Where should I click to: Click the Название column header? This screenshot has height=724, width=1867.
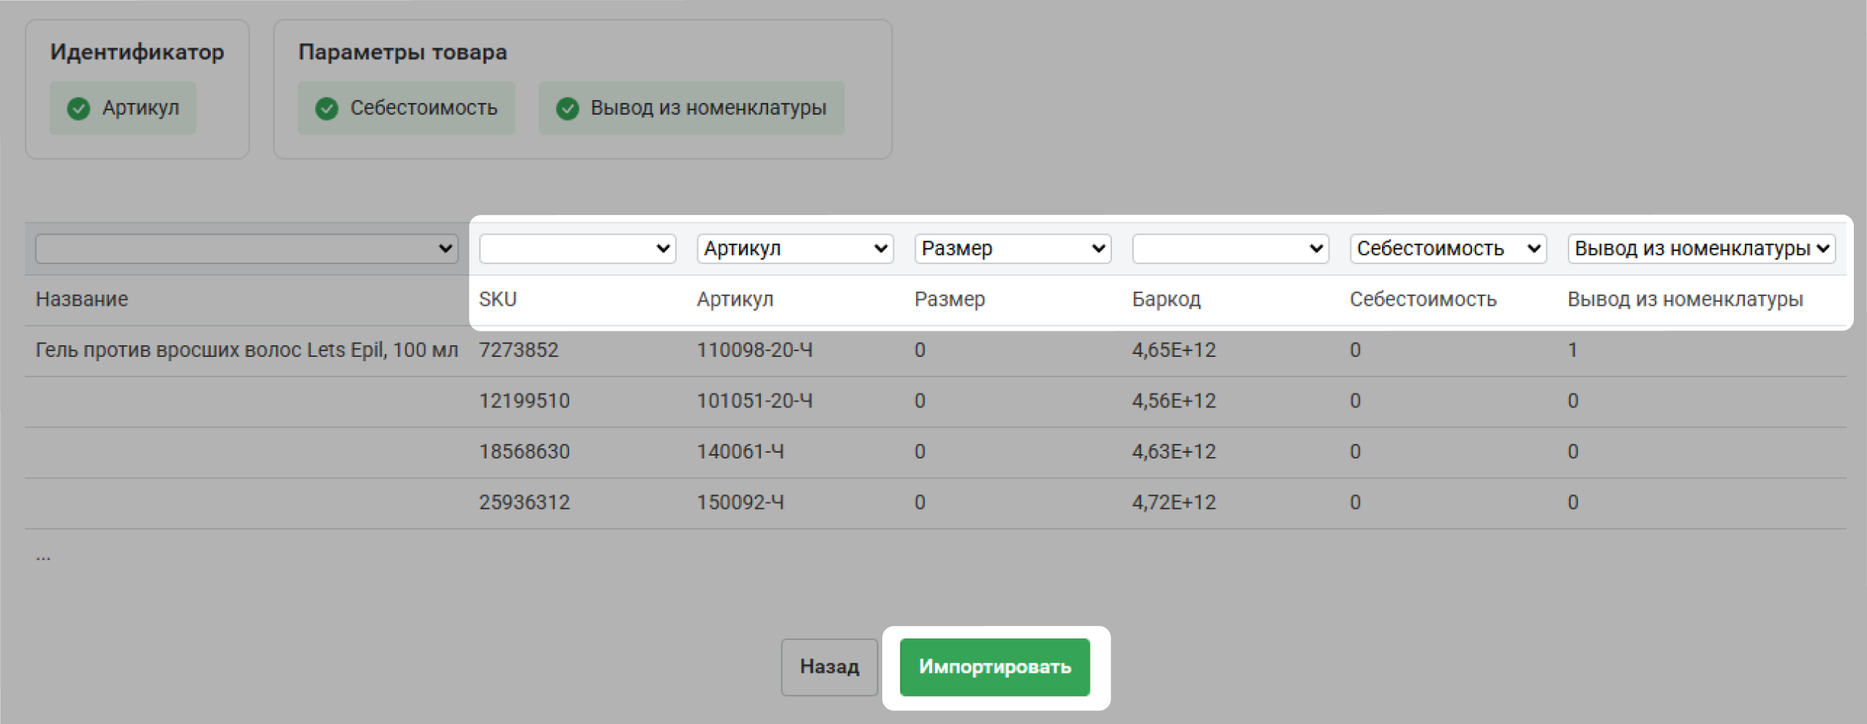(x=82, y=299)
